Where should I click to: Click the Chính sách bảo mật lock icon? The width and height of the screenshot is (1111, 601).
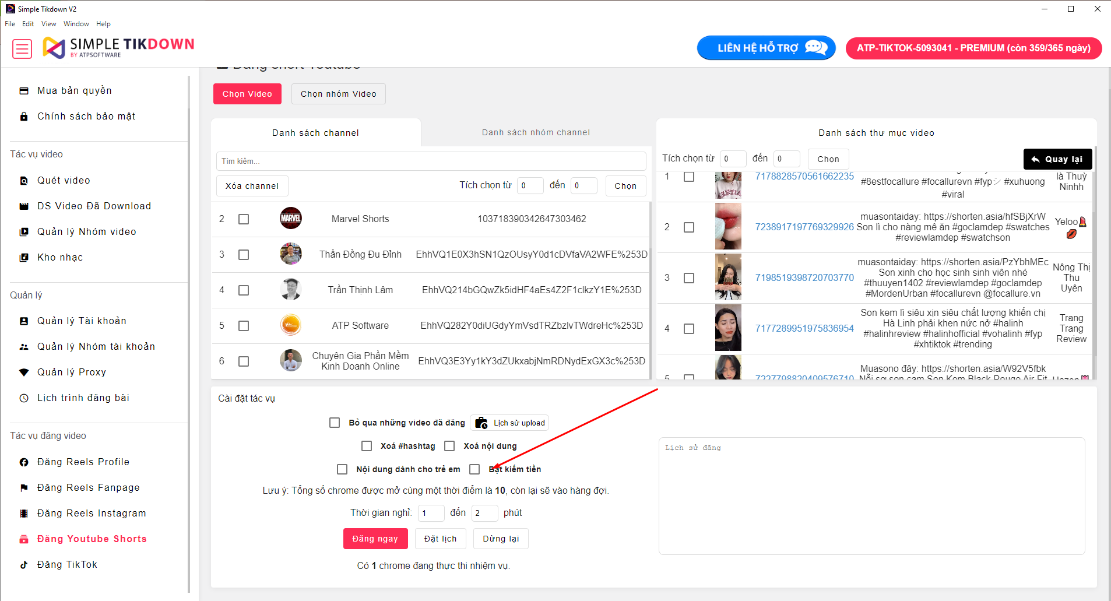click(x=24, y=117)
